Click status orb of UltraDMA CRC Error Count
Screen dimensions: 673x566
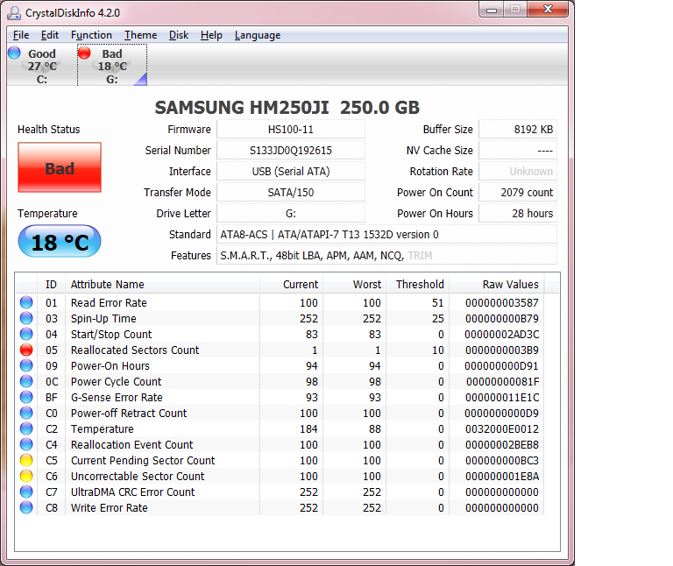[x=26, y=492]
